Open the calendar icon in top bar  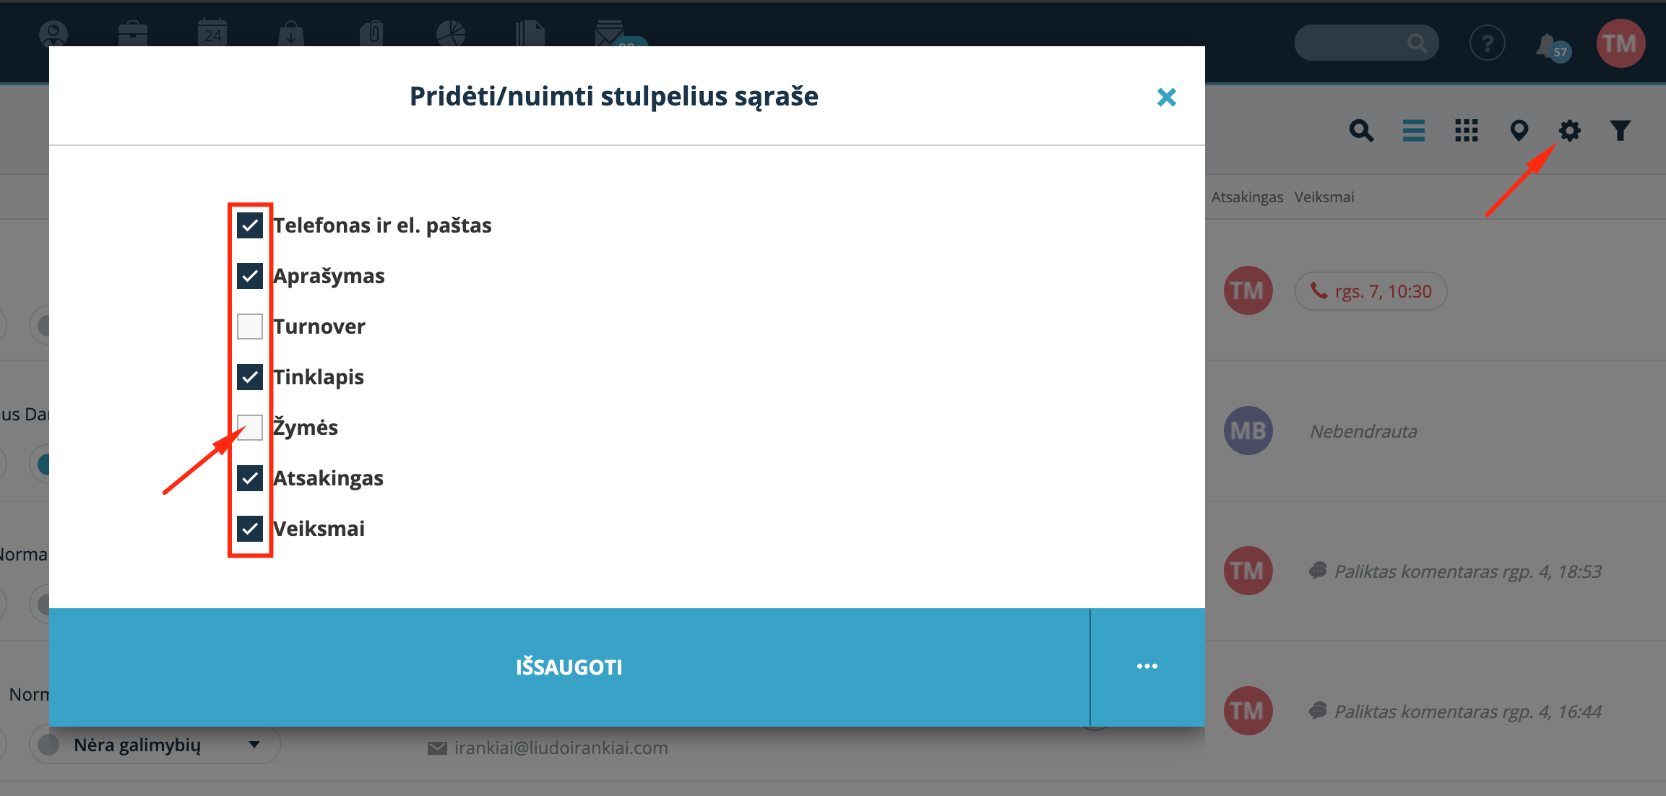(212, 33)
